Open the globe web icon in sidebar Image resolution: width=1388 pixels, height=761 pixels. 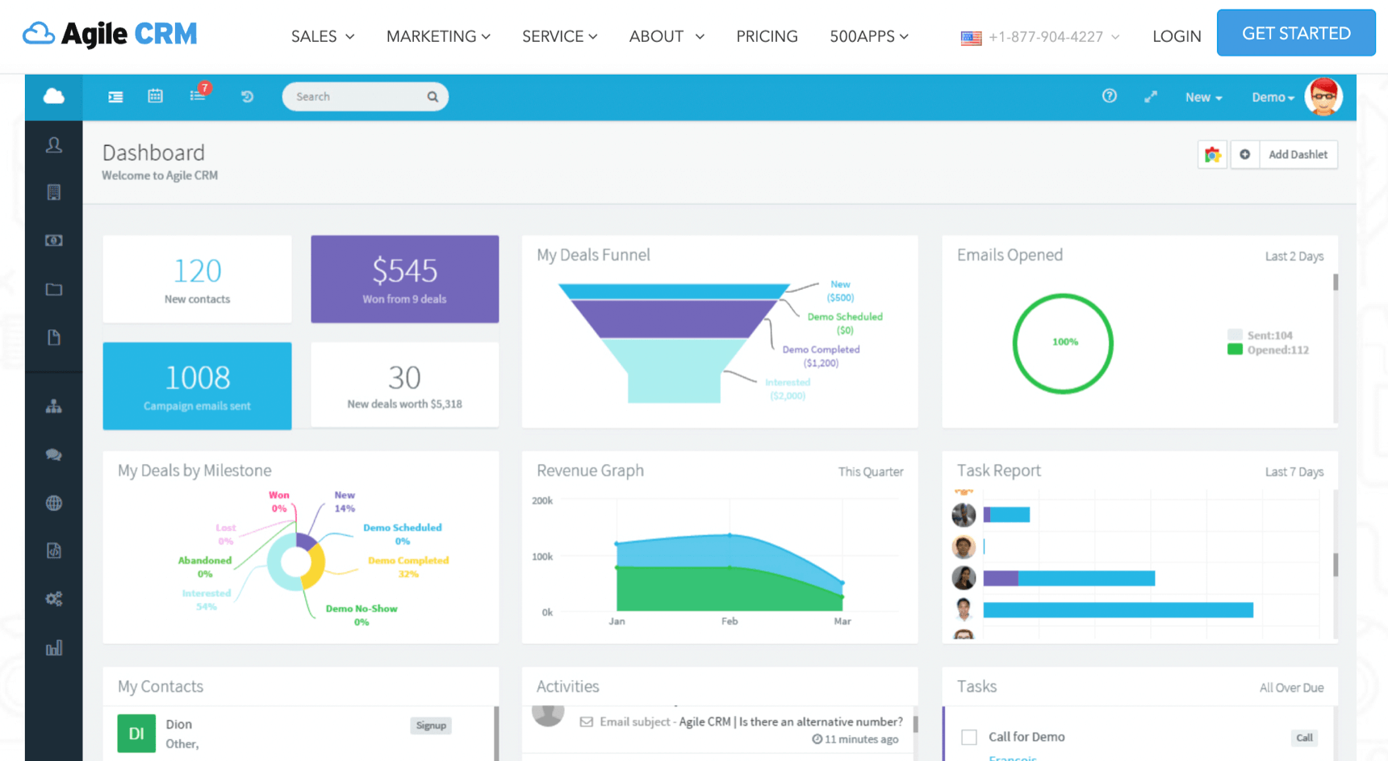point(54,503)
